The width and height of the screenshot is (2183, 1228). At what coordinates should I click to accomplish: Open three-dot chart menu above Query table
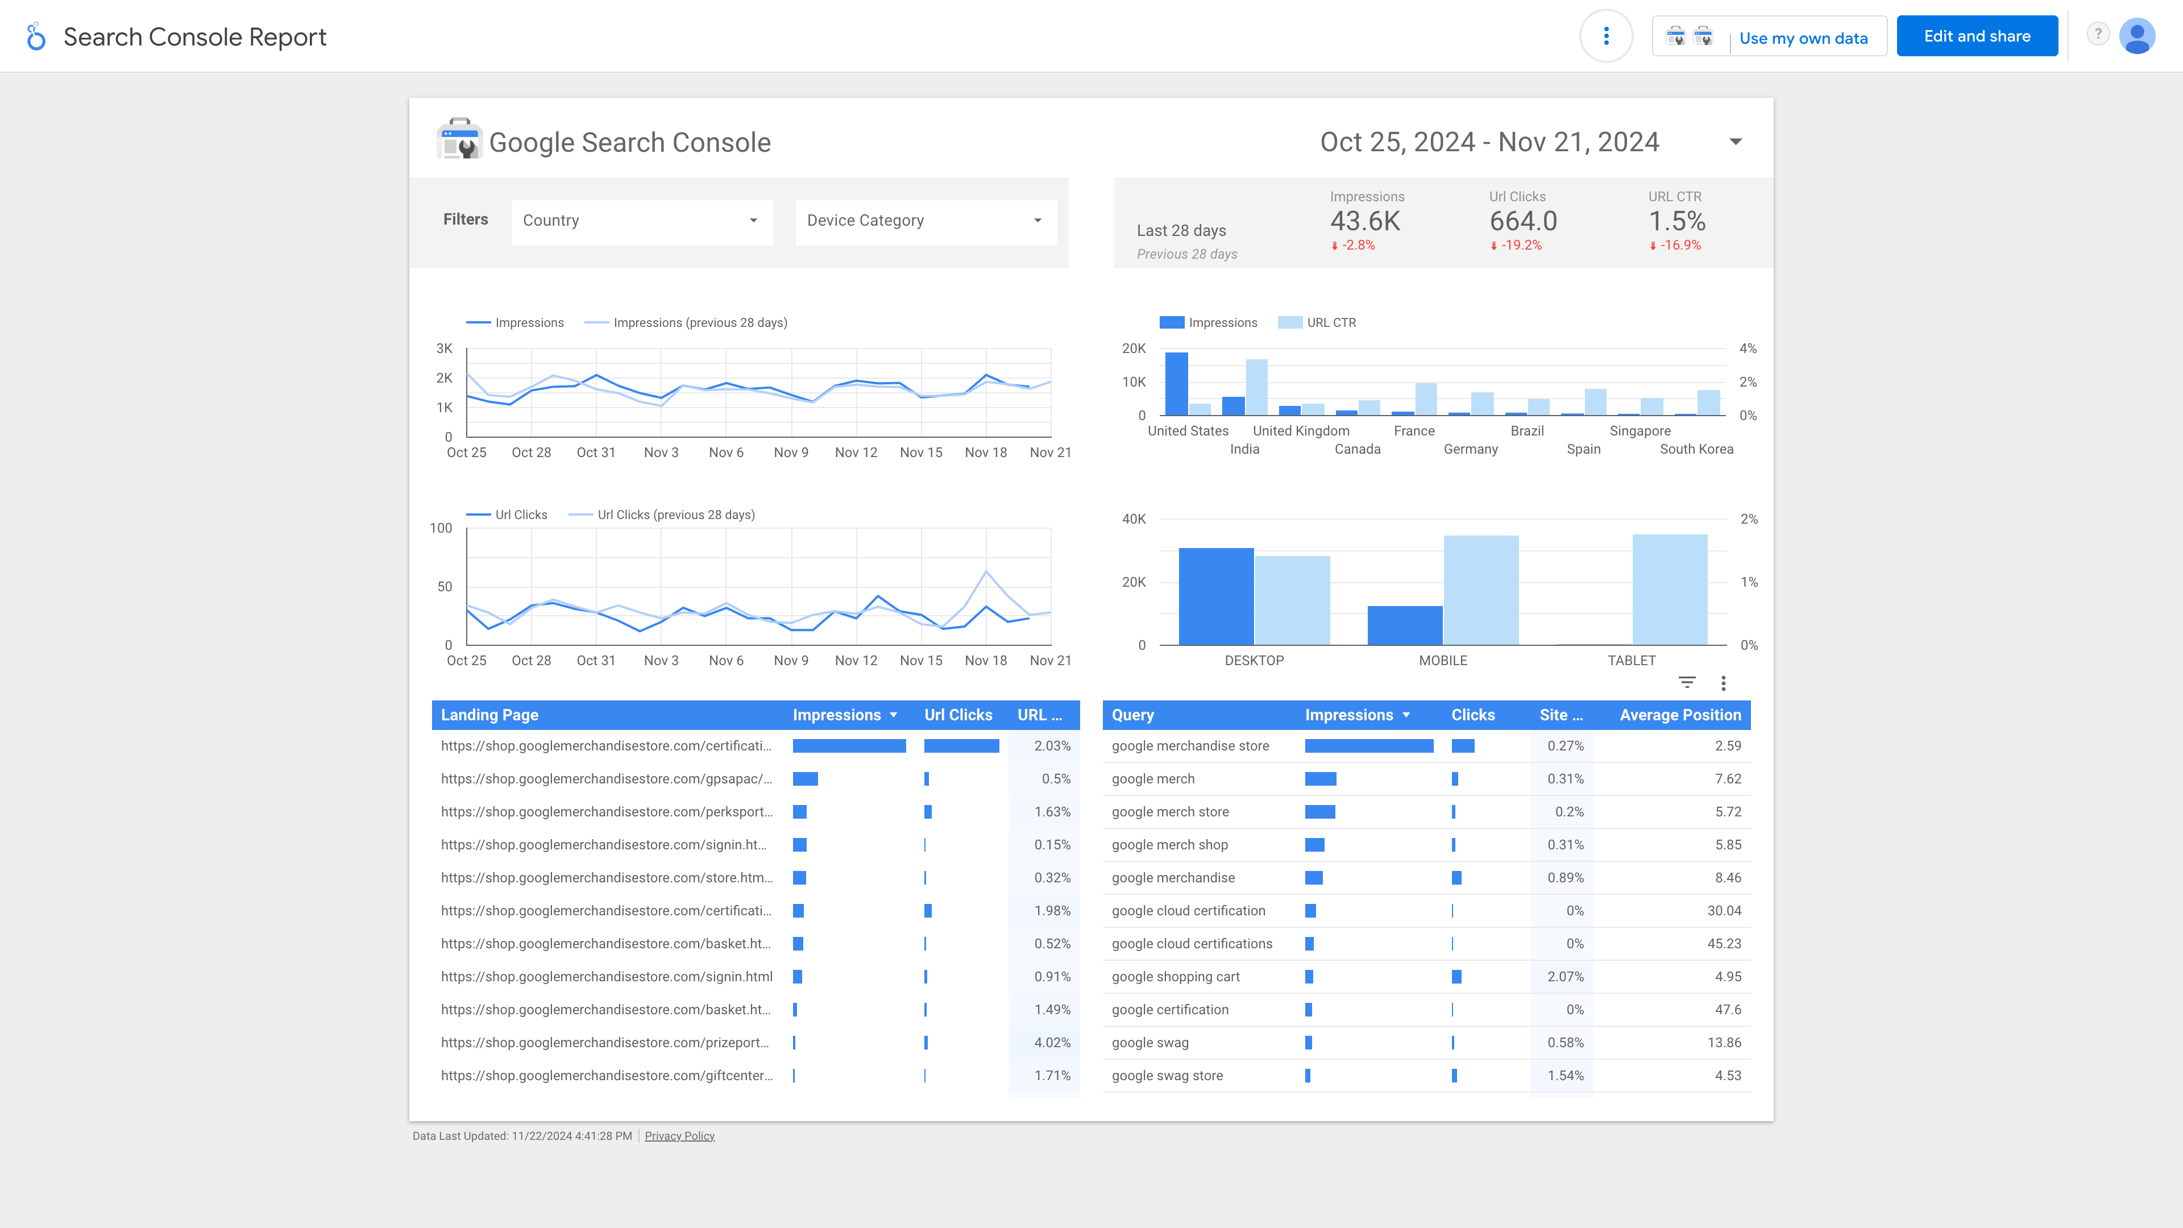(x=1723, y=683)
